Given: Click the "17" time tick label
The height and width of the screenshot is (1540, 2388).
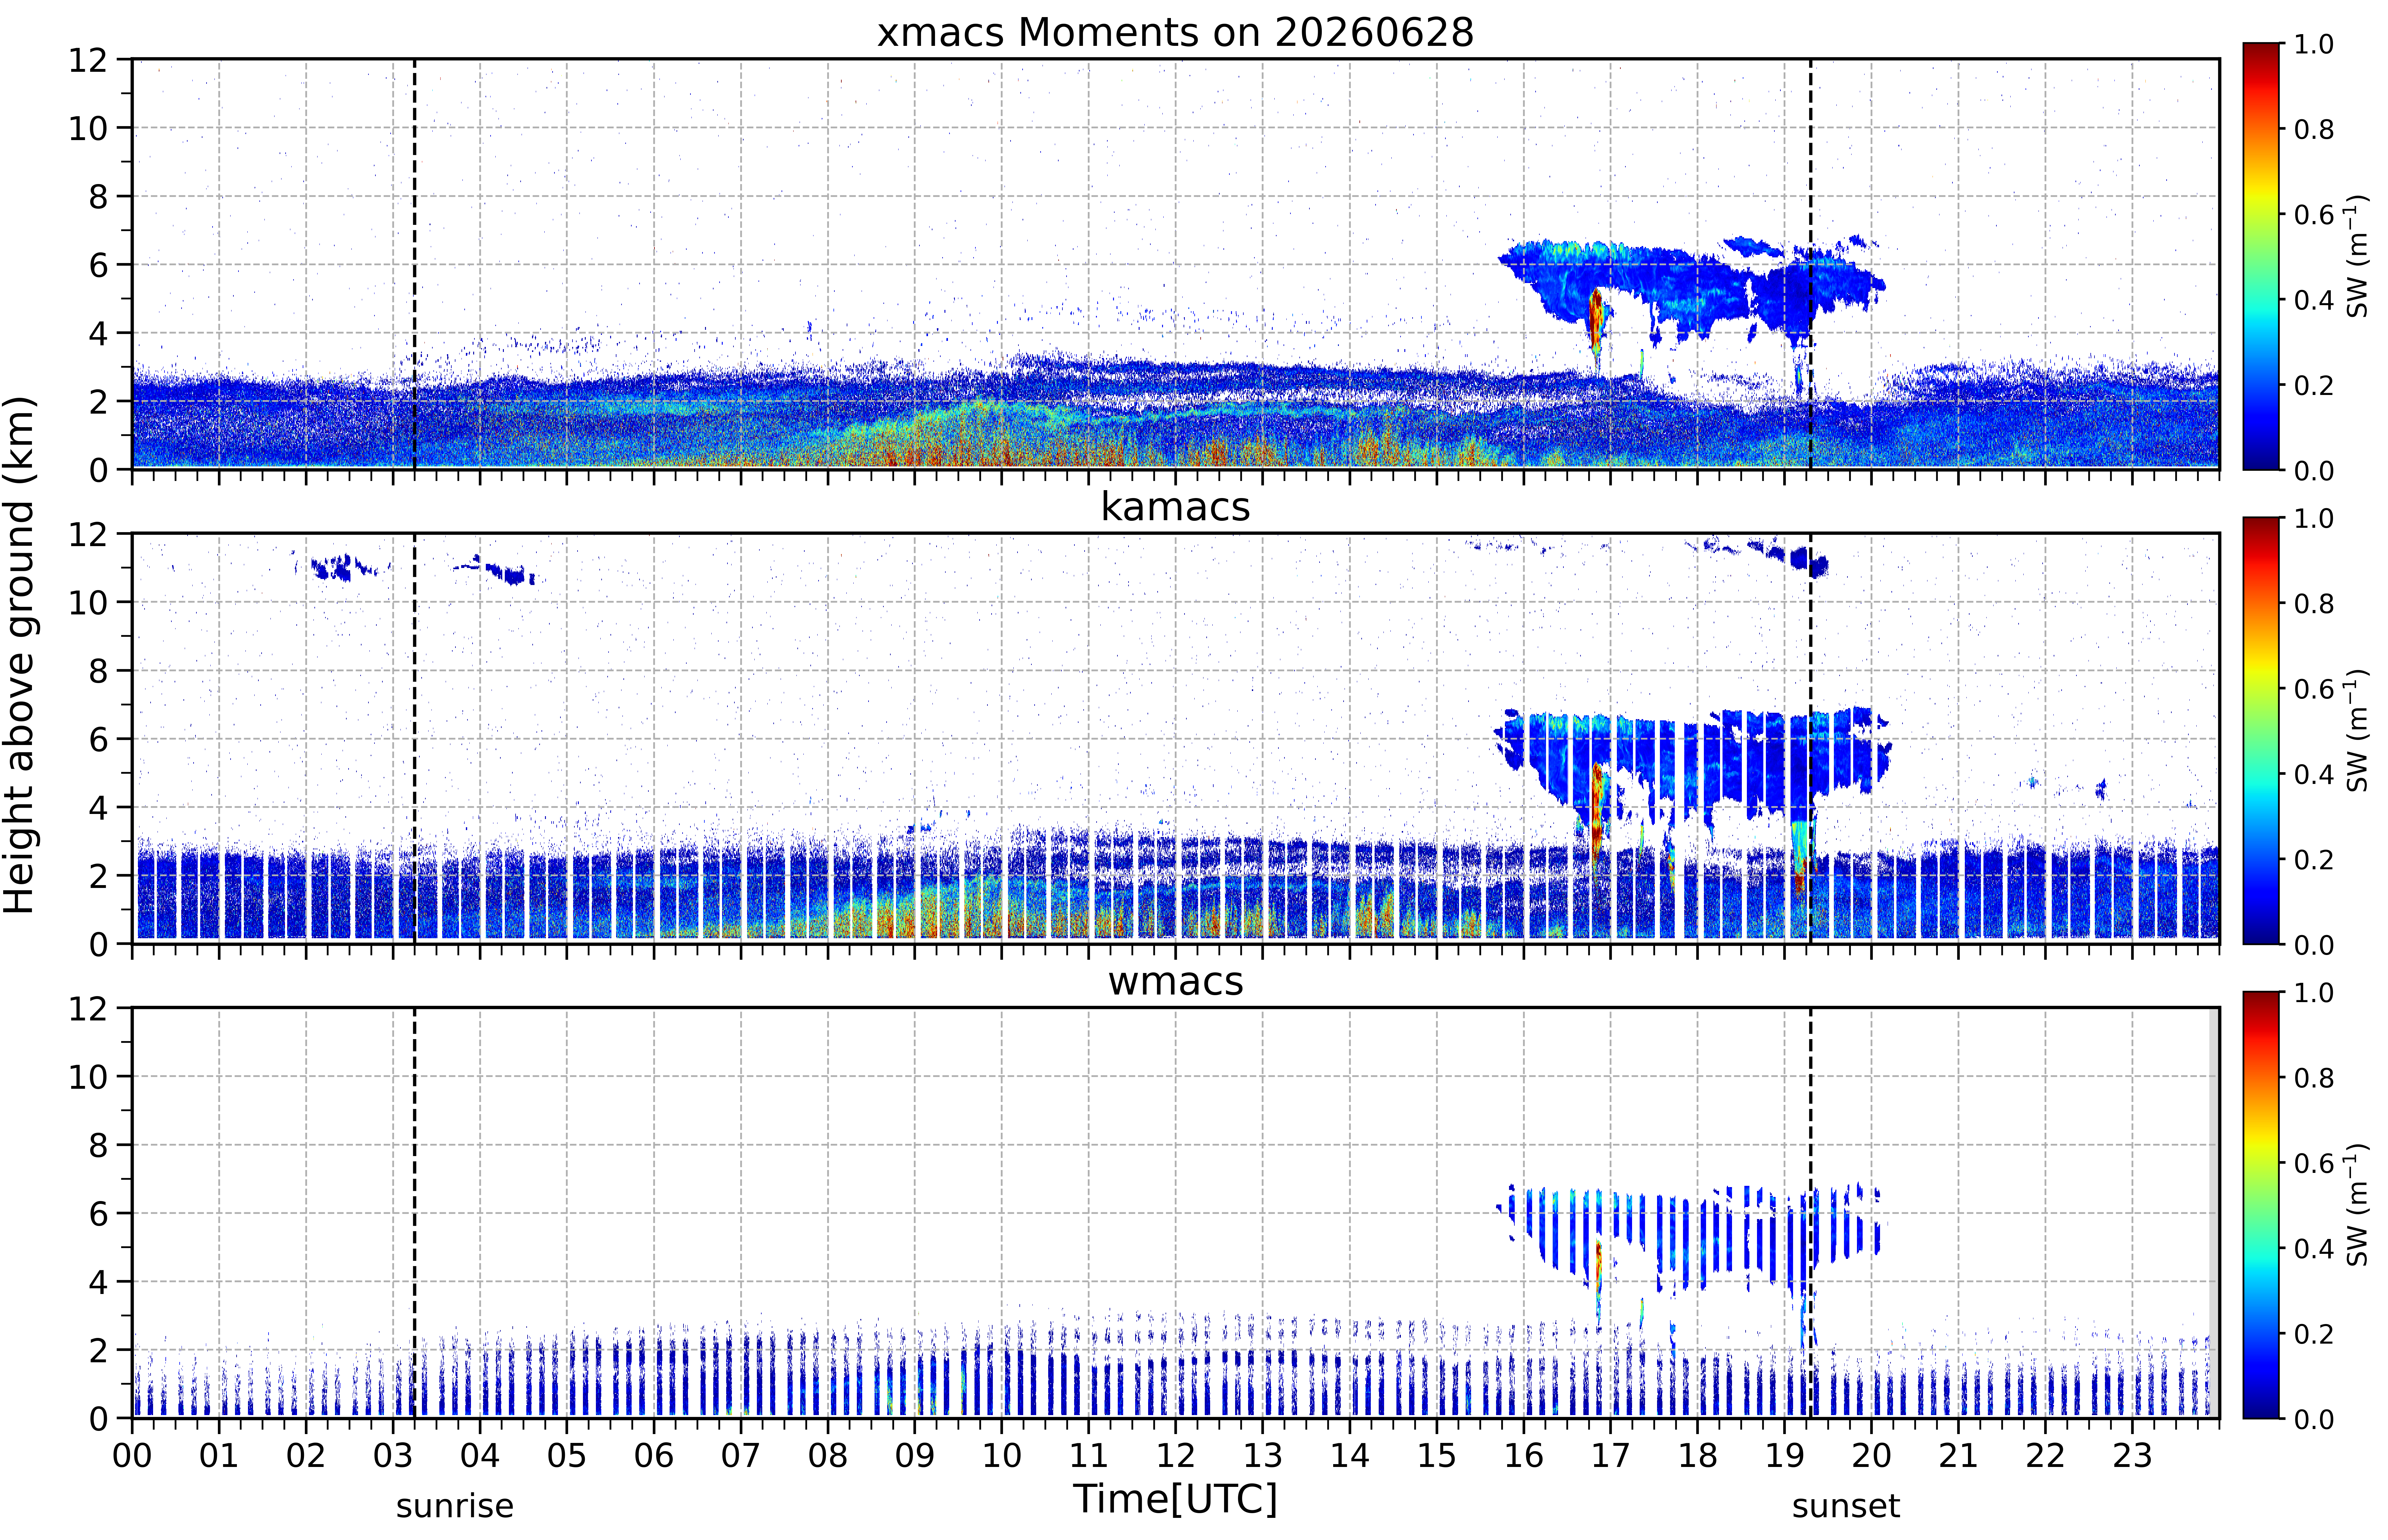Looking at the screenshot, I should [1611, 1456].
